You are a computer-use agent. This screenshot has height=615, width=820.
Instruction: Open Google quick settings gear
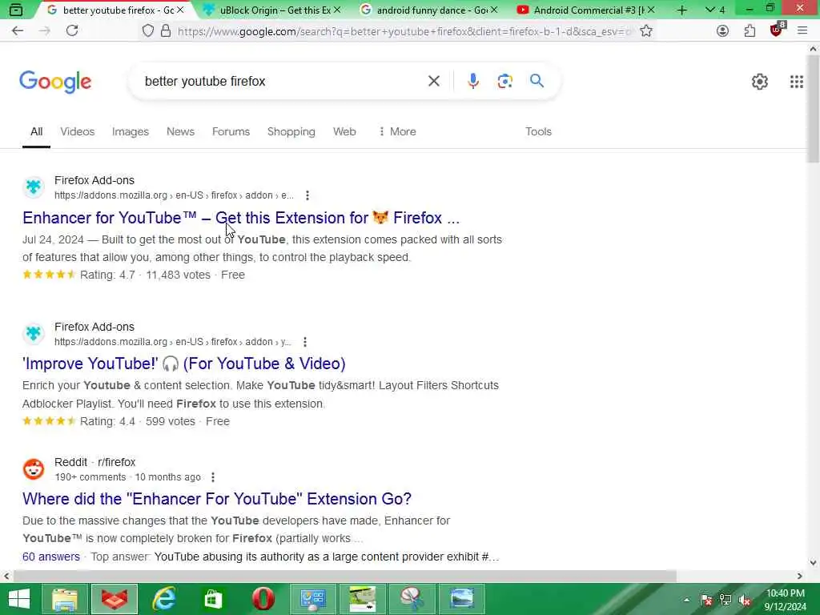pyautogui.click(x=759, y=82)
